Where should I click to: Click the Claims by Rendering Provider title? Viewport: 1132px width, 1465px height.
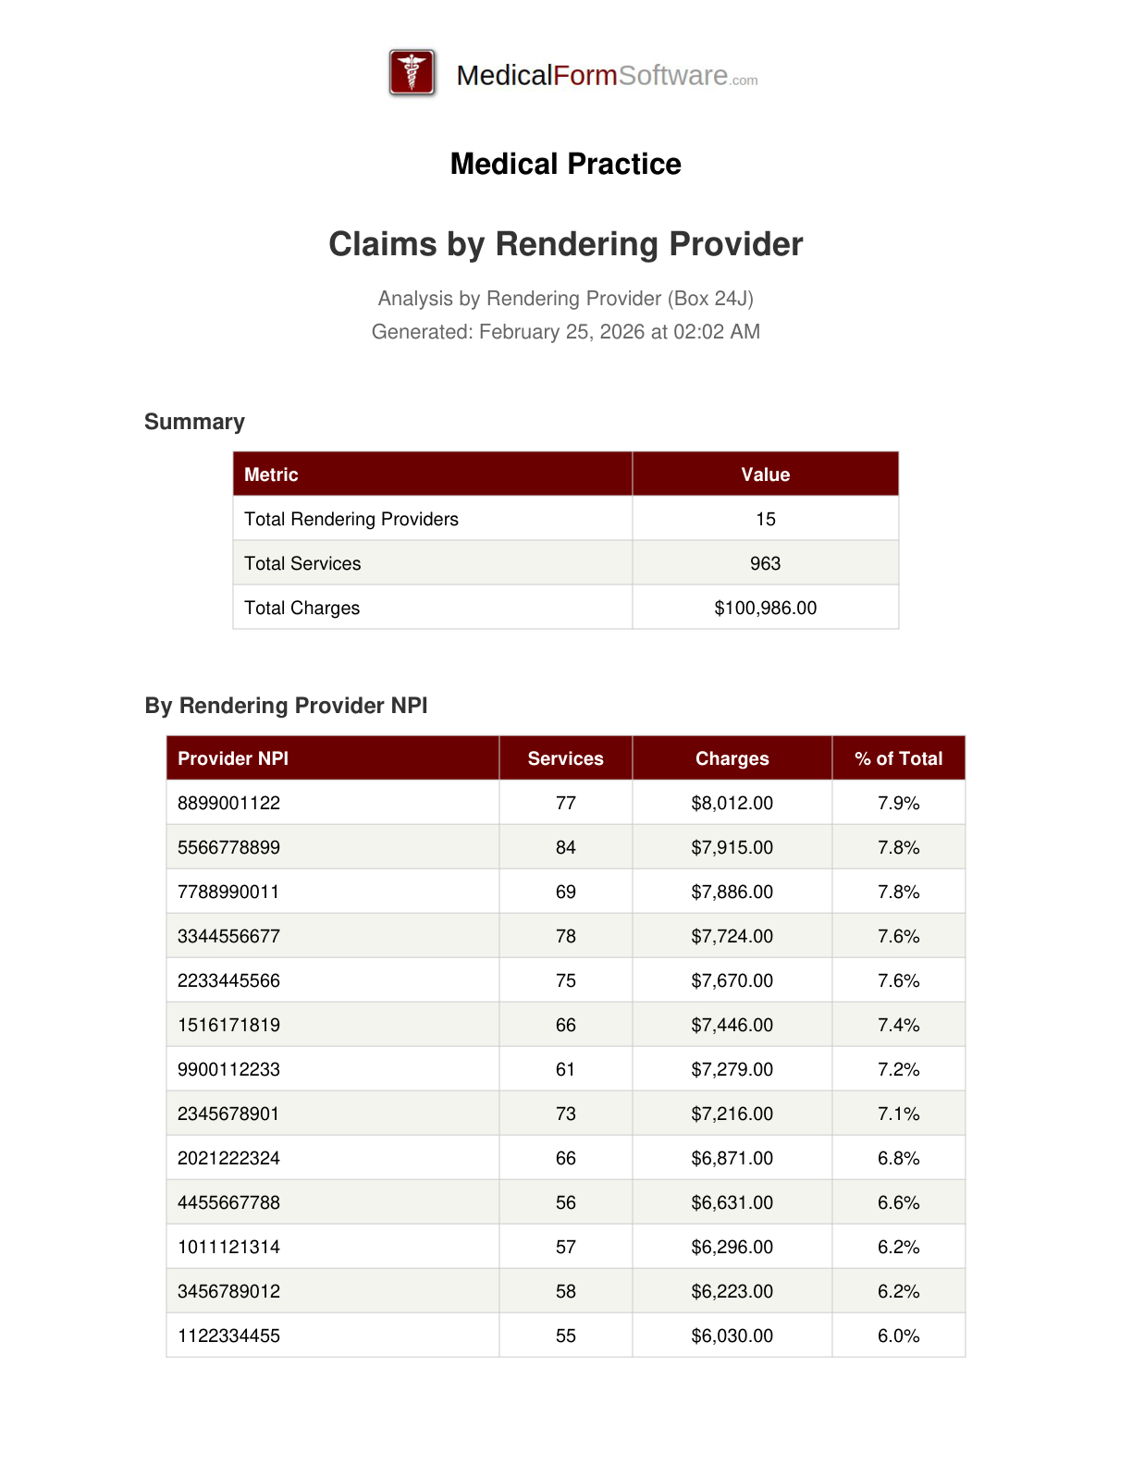pos(565,244)
